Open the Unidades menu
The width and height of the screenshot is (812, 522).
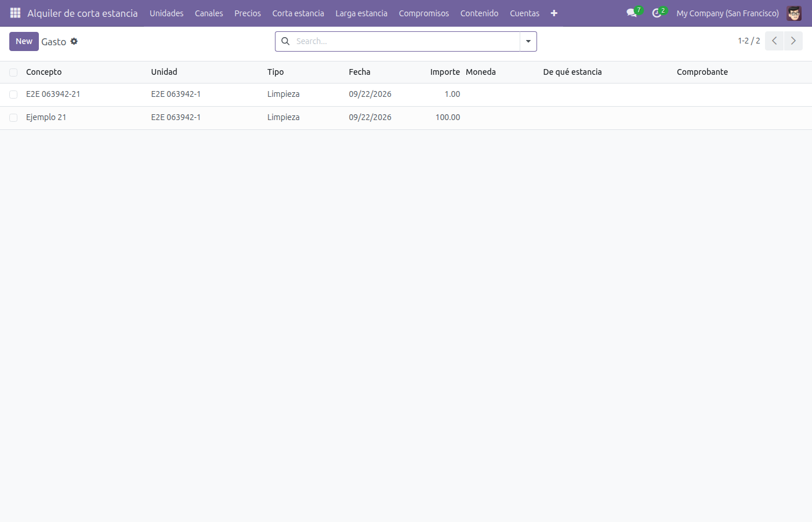click(166, 13)
